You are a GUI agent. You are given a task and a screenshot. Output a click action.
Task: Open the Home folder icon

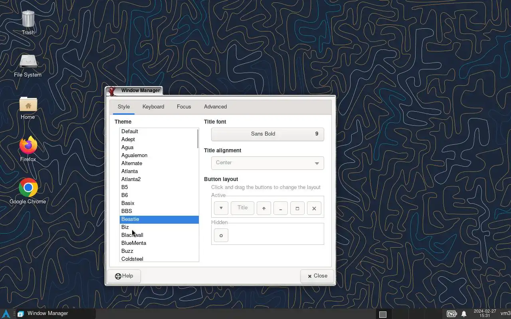pyautogui.click(x=28, y=108)
